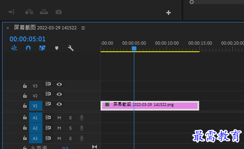Solo track A1
Screen dimensions: 244x149
[70, 118]
